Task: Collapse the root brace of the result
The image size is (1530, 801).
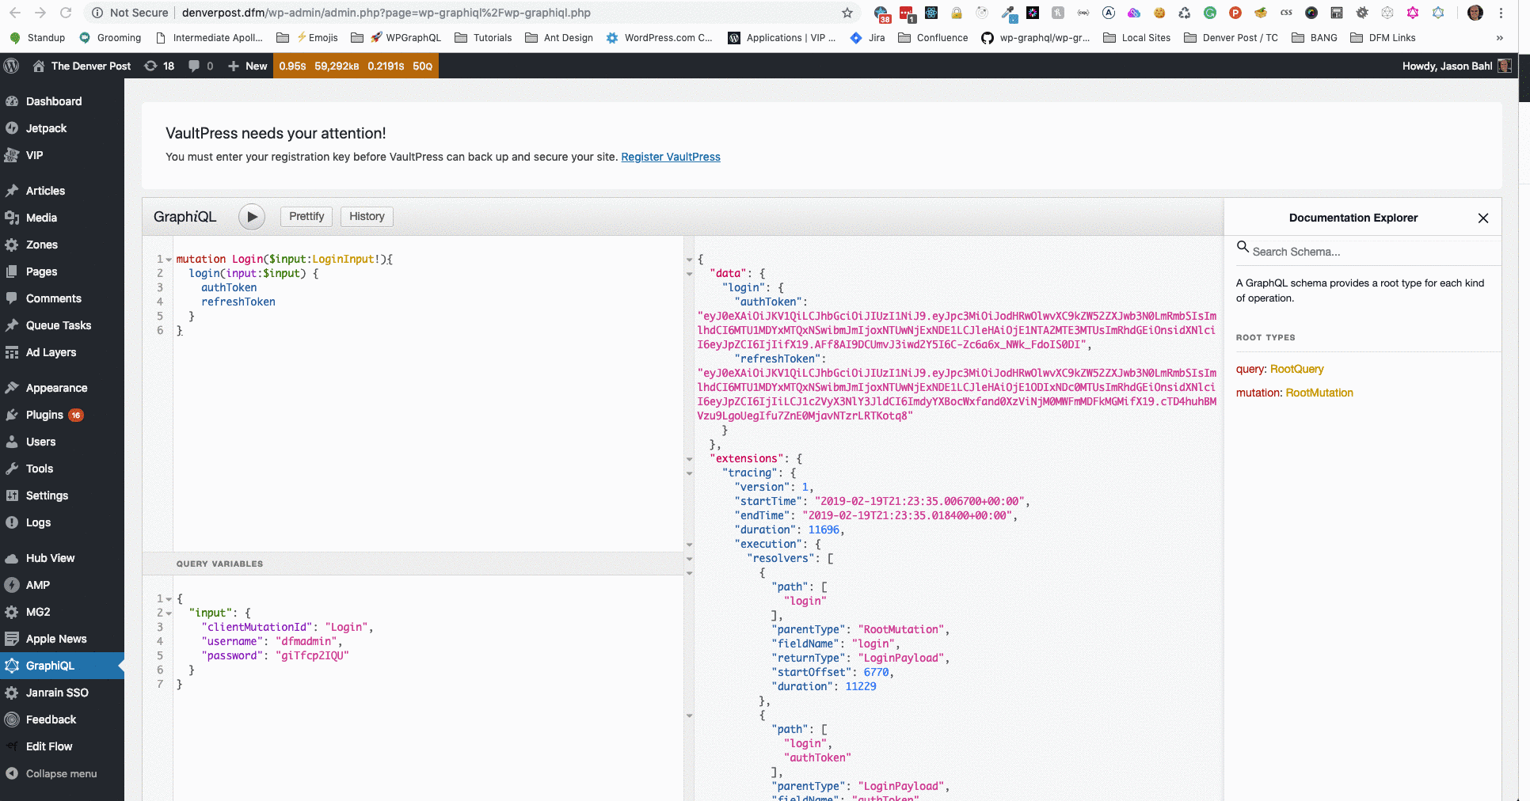Action: (689, 260)
